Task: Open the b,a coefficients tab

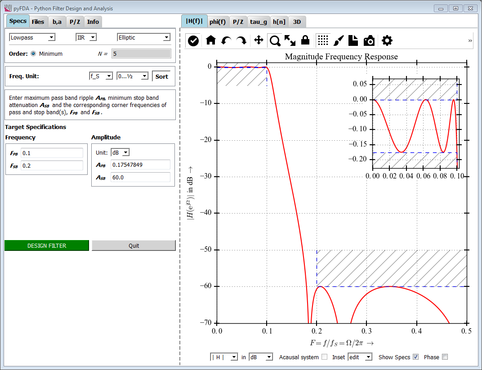Action: pos(57,22)
